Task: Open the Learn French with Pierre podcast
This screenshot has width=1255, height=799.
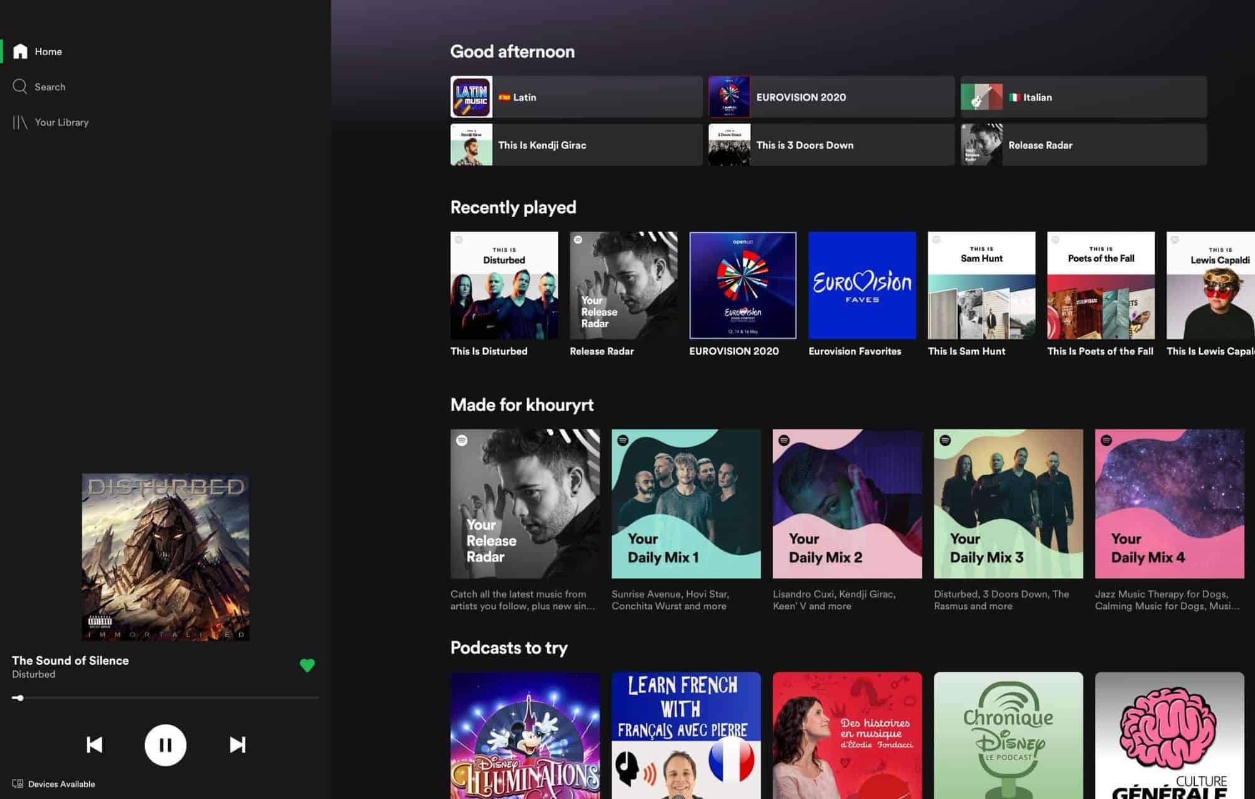Action: (685, 734)
